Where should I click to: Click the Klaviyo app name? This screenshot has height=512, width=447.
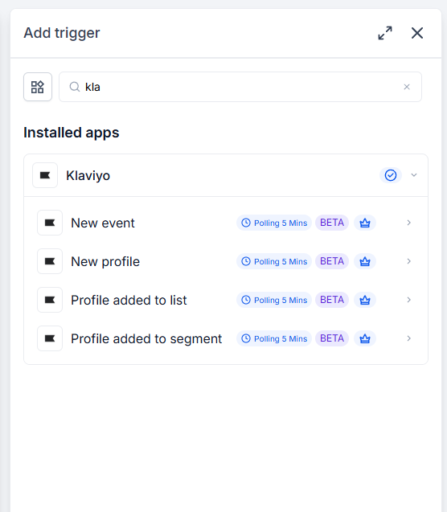(88, 175)
